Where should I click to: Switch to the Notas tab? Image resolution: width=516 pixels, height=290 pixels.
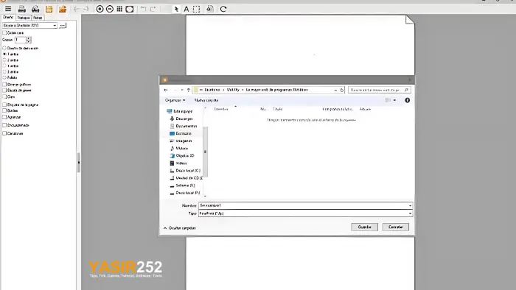point(38,18)
